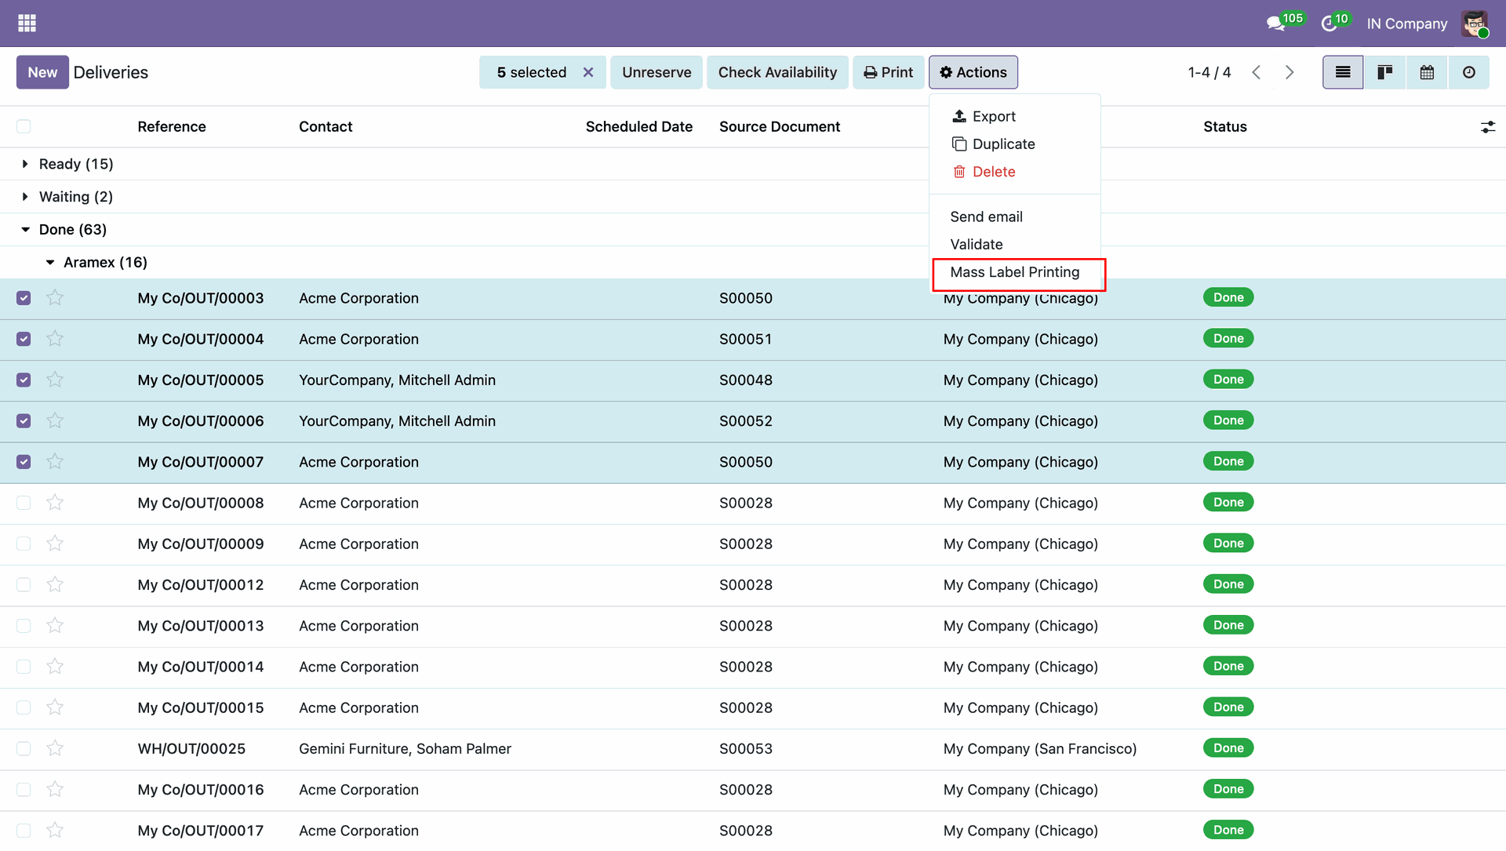Click the New button
Image resolution: width=1506 pixels, height=851 pixels.
click(42, 72)
